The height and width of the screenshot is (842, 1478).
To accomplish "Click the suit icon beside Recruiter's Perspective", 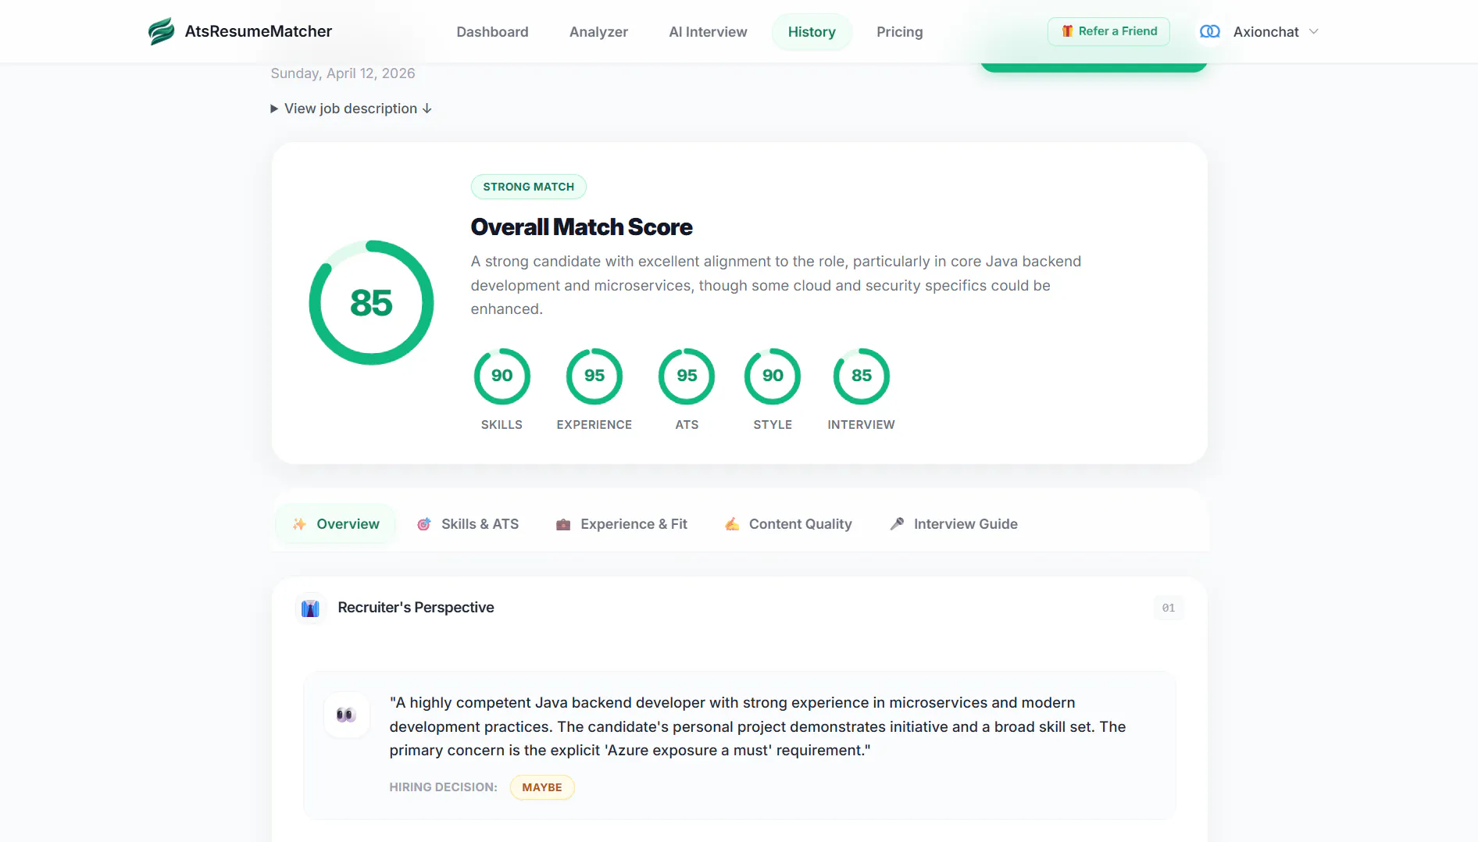I will tap(310, 608).
